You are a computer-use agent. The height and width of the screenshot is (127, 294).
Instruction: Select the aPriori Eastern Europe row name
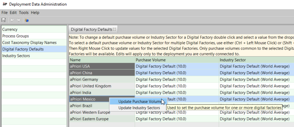pos(102,119)
